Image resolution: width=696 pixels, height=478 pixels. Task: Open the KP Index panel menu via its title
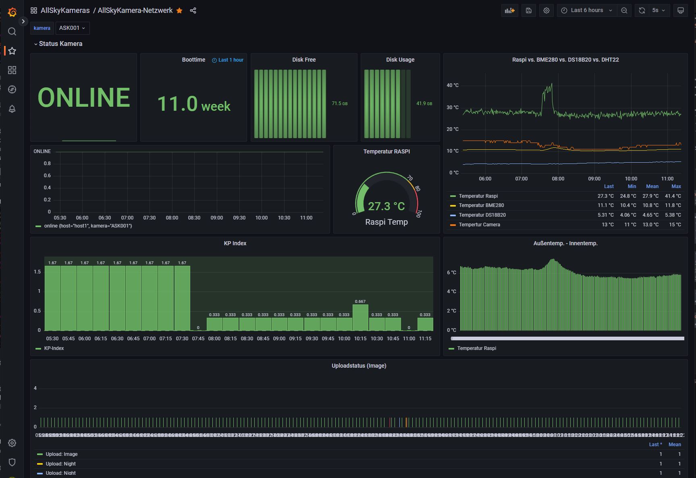tap(235, 243)
